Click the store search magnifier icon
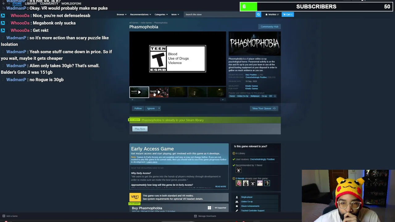Screen dimensions: 395x222 point(258,14)
